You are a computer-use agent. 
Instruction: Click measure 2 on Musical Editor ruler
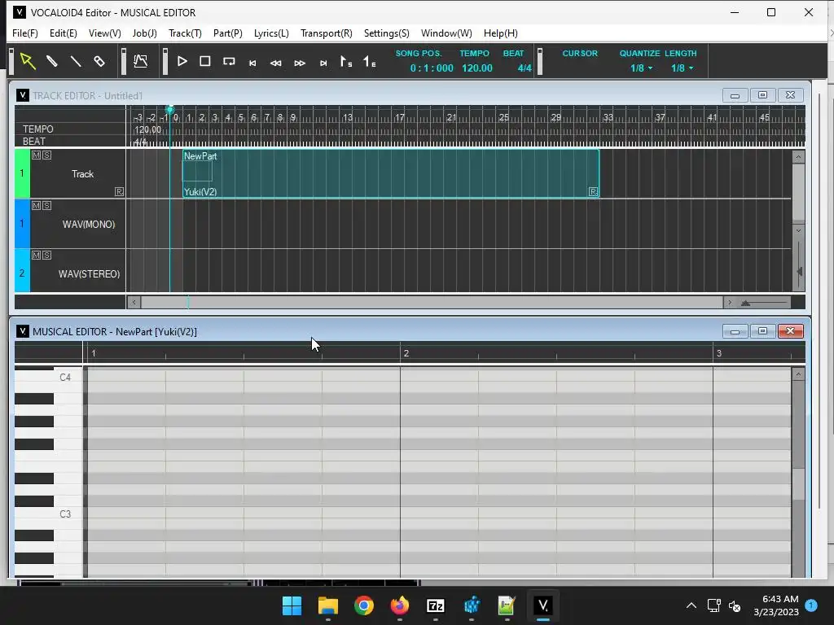(406, 353)
